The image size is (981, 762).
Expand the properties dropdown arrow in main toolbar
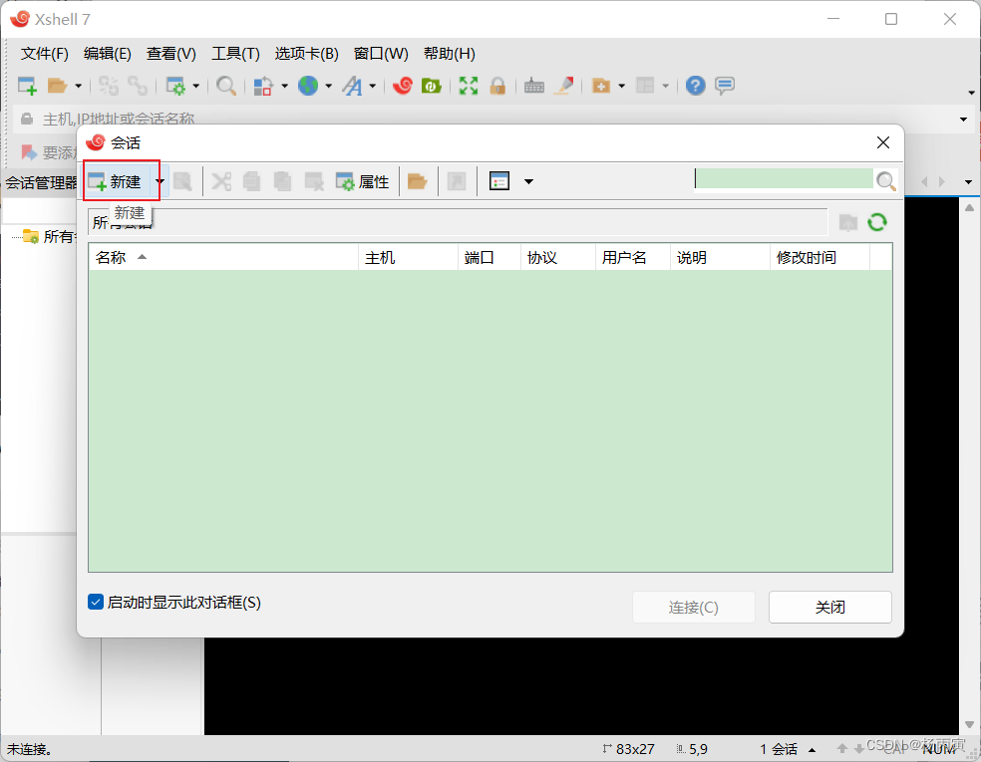(195, 86)
